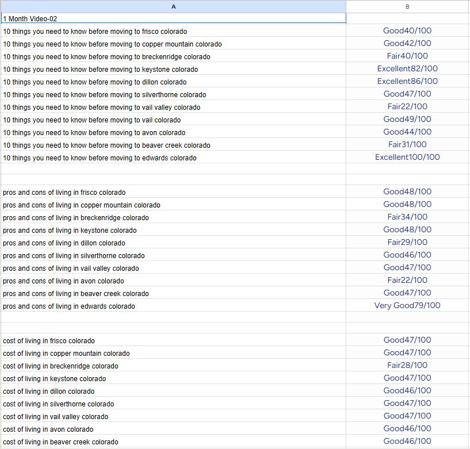Click the Fair31/100 score link

407,145
